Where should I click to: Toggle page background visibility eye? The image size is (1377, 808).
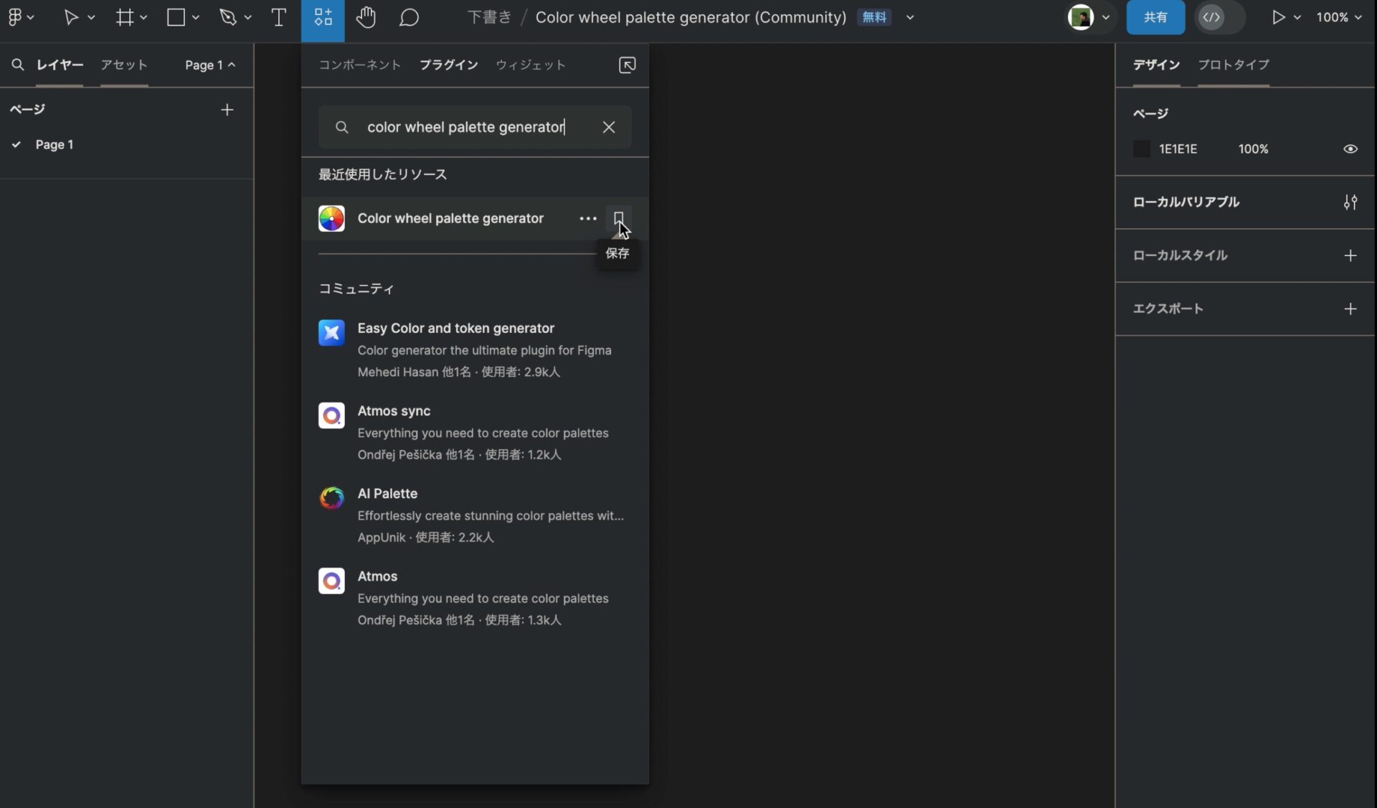(1350, 149)
